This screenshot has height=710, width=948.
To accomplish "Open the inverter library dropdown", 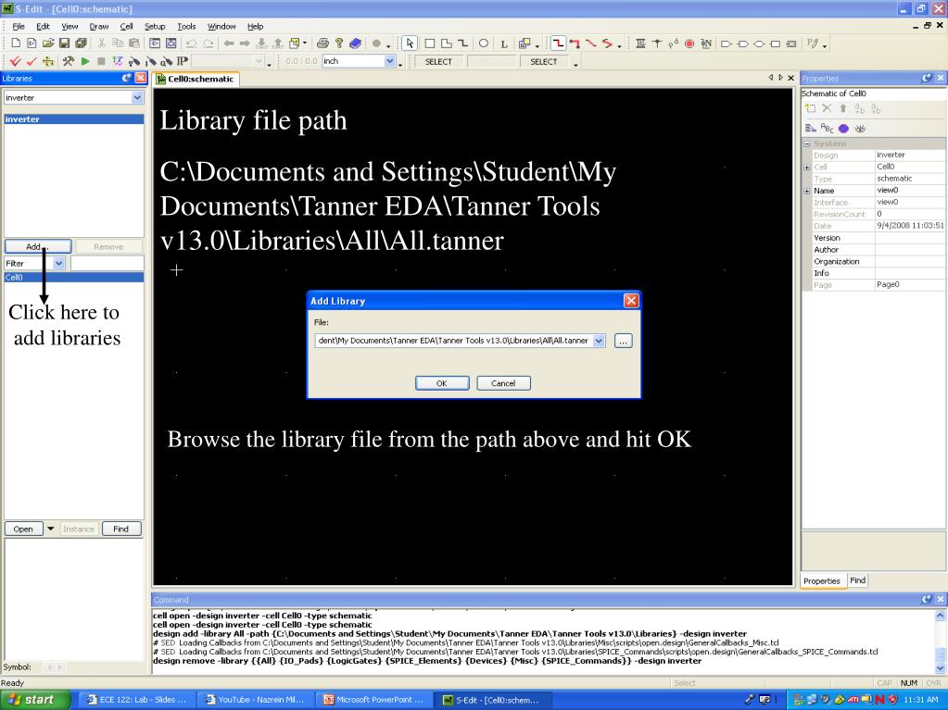I will (x=137, y=97).
